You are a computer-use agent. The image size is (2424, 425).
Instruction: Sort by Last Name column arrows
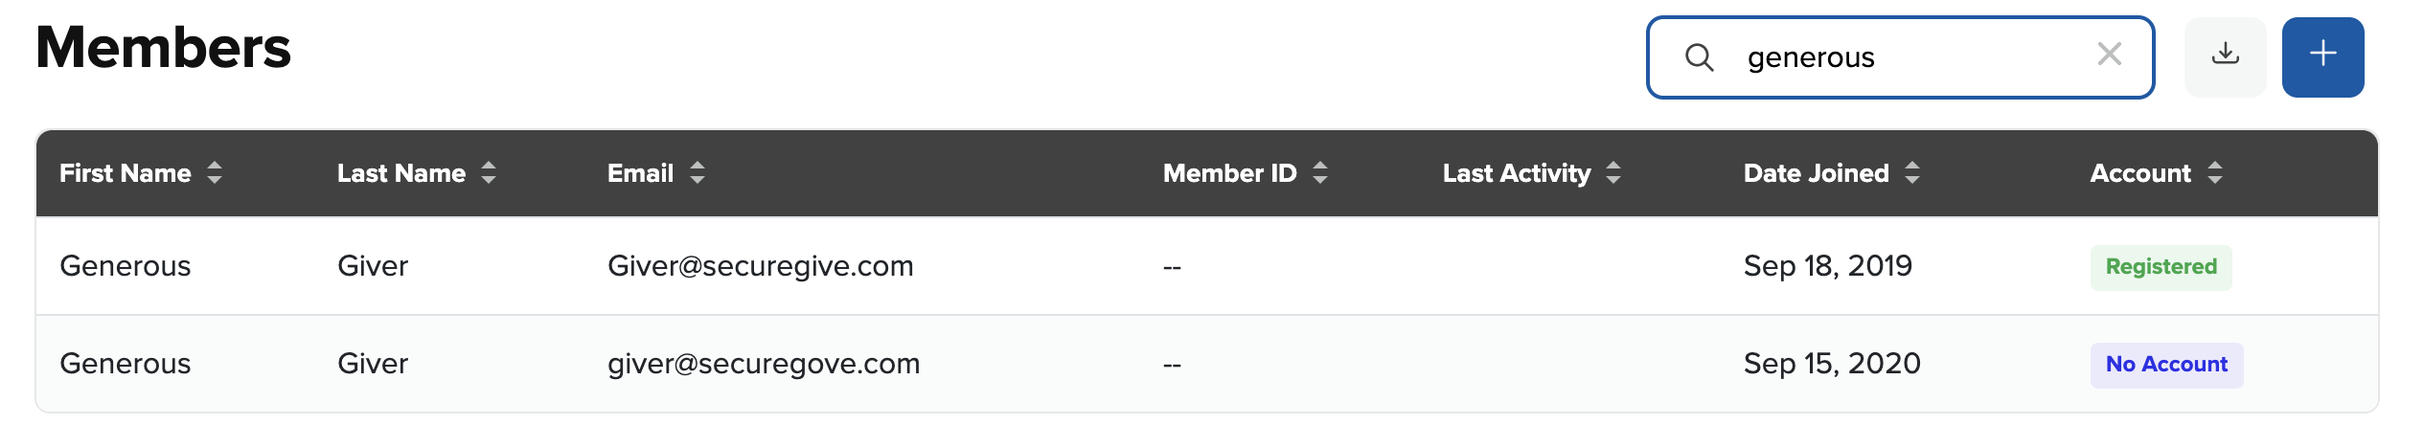[x=489, y=173]
